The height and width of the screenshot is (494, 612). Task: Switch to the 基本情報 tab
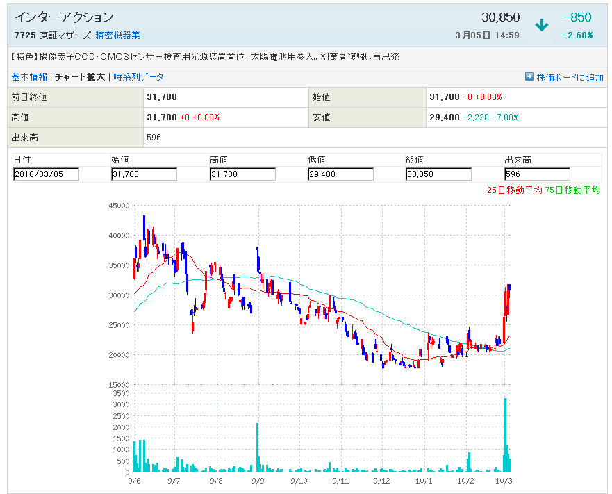(x=29, y=77)
